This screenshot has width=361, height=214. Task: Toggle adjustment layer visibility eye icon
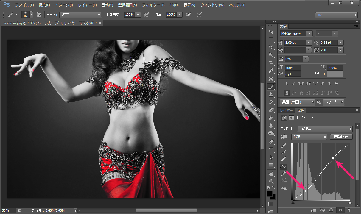click(x=340, y=210)
